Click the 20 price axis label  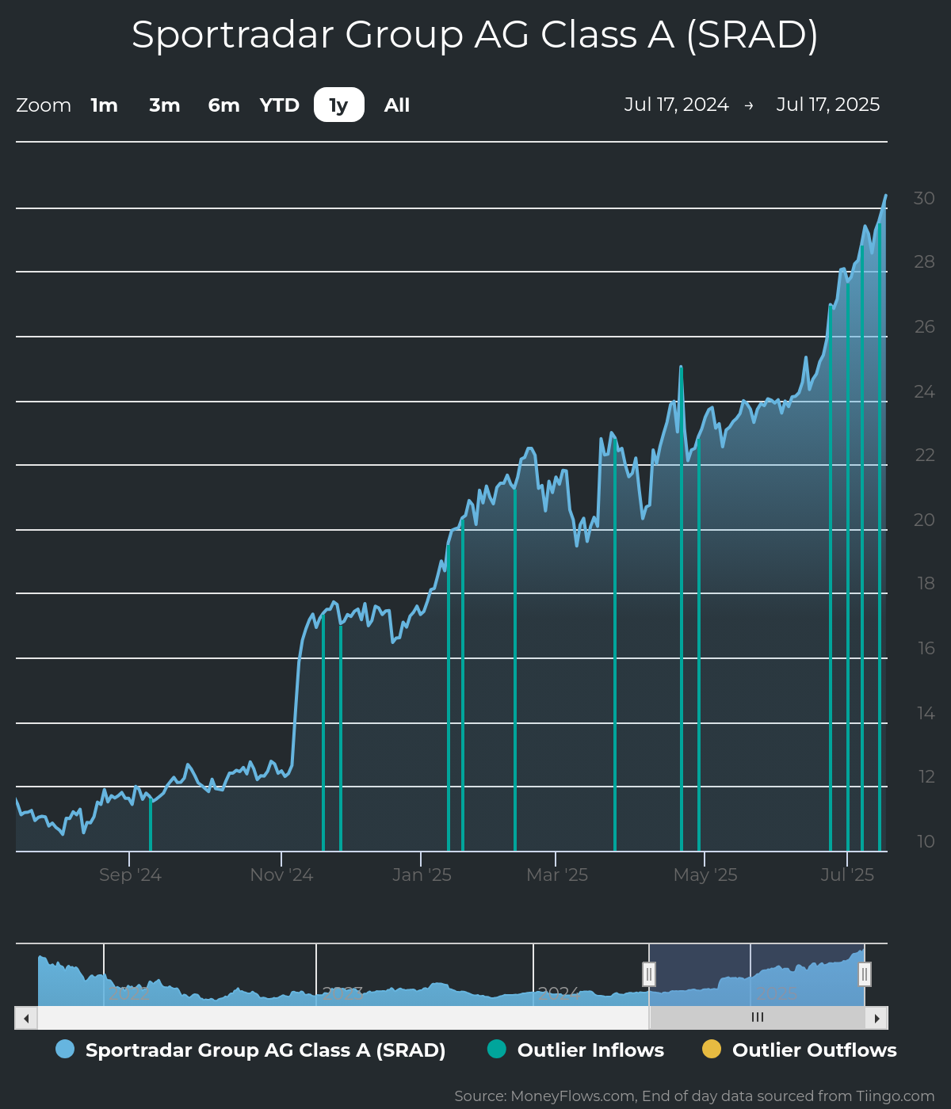click(924, 520)
